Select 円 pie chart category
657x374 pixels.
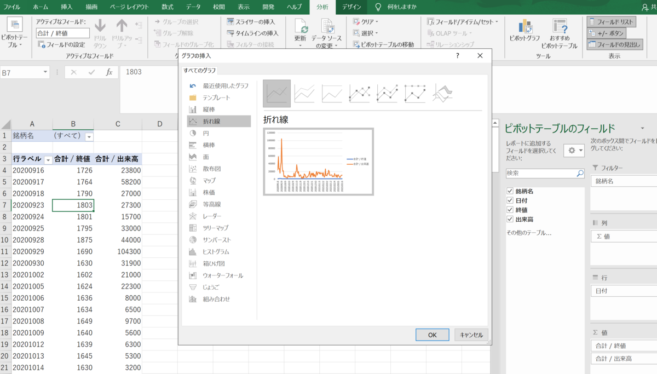[219, 133]
